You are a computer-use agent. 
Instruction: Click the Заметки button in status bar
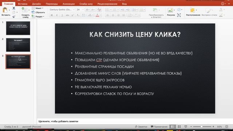click(141, 127)
